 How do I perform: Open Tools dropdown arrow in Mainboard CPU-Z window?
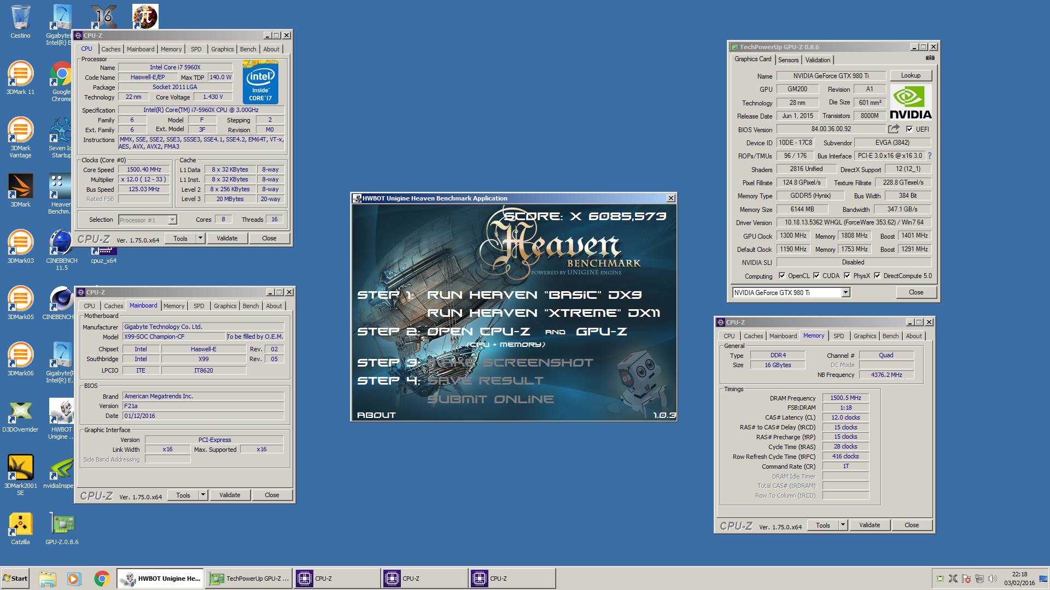pos(203,495)
